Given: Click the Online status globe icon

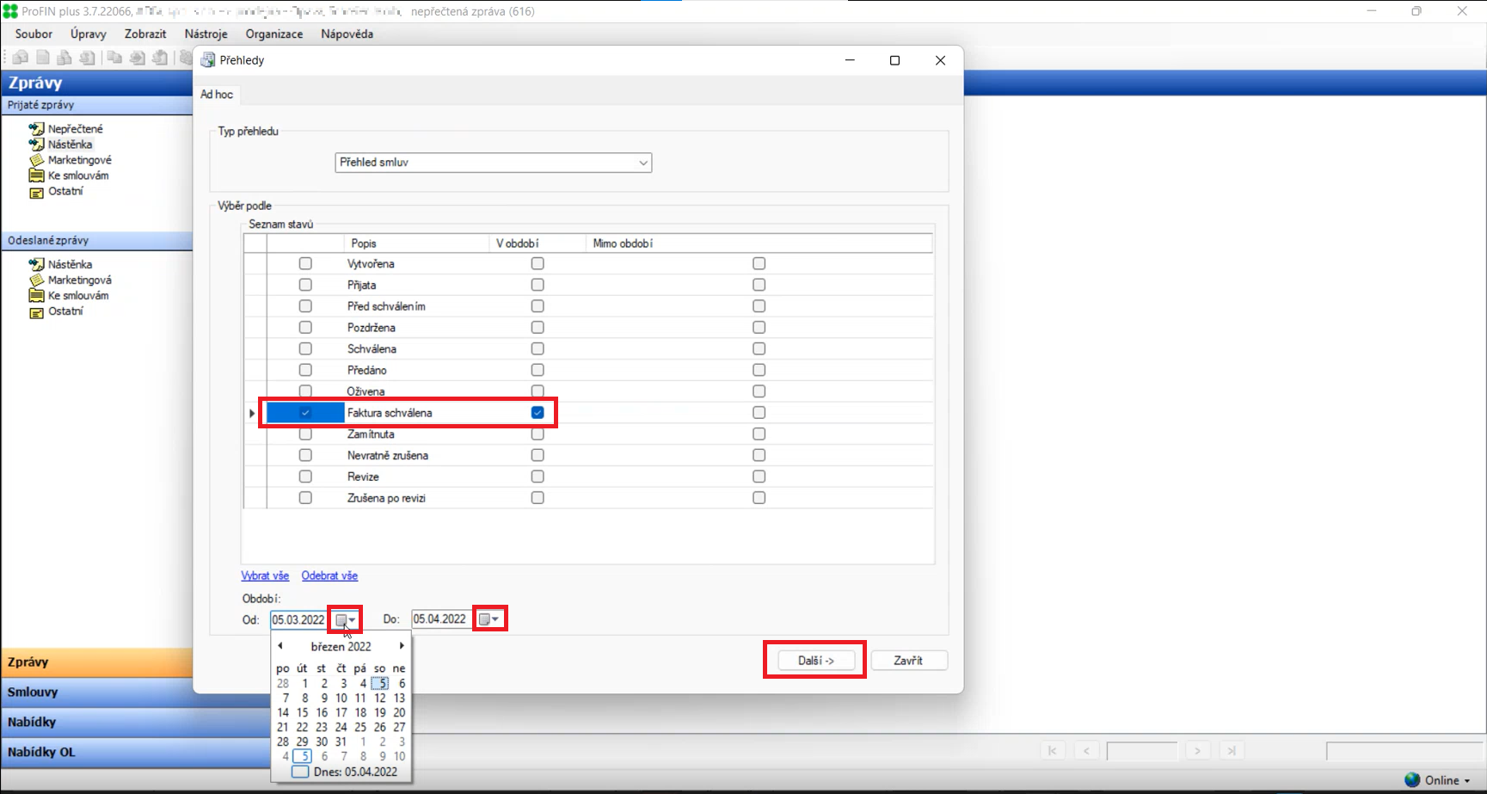Looking at the screenshot, I should pos(1412,780).
